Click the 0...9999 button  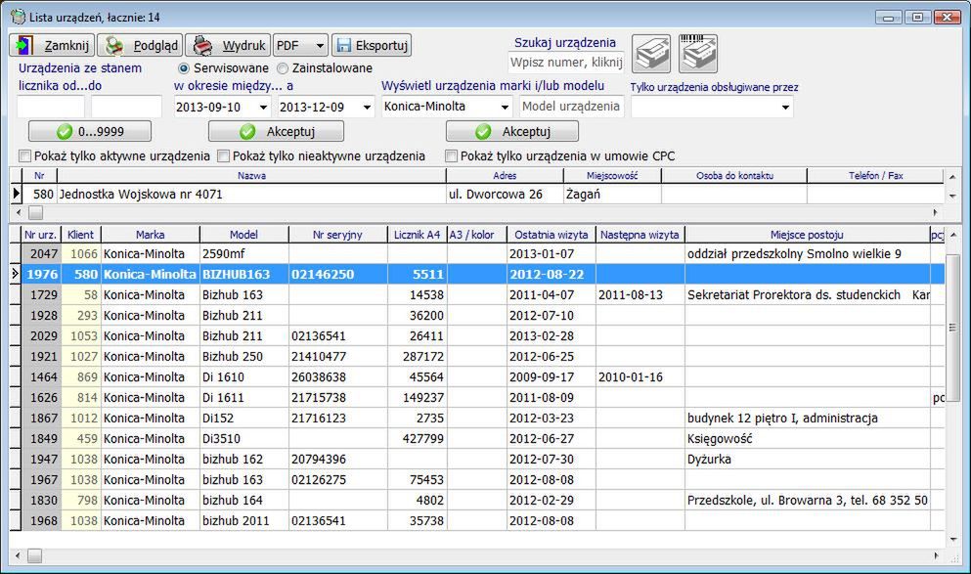[90, 131]
